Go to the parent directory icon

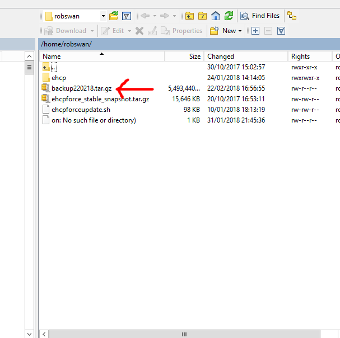(190, 16)
